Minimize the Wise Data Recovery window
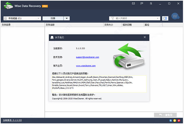Viewport: 184px width, 124px height. pos(160,4)
